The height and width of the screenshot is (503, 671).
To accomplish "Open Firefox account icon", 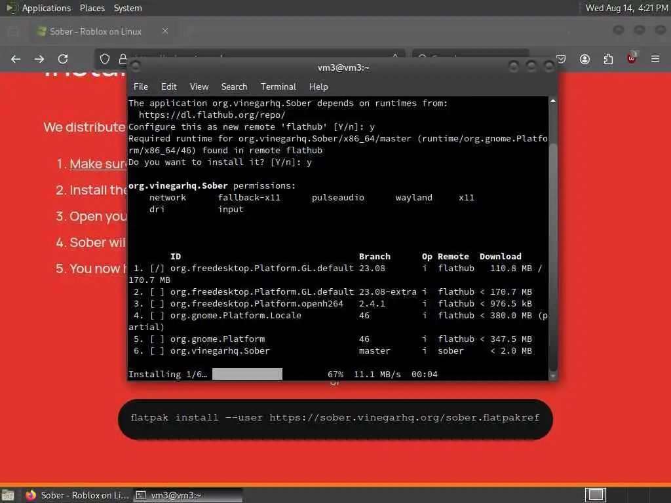I will (x=585, y=59).
